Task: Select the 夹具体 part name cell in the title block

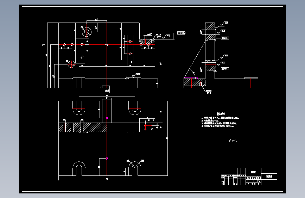Action: pyautogui.click(x=269, y=177)
